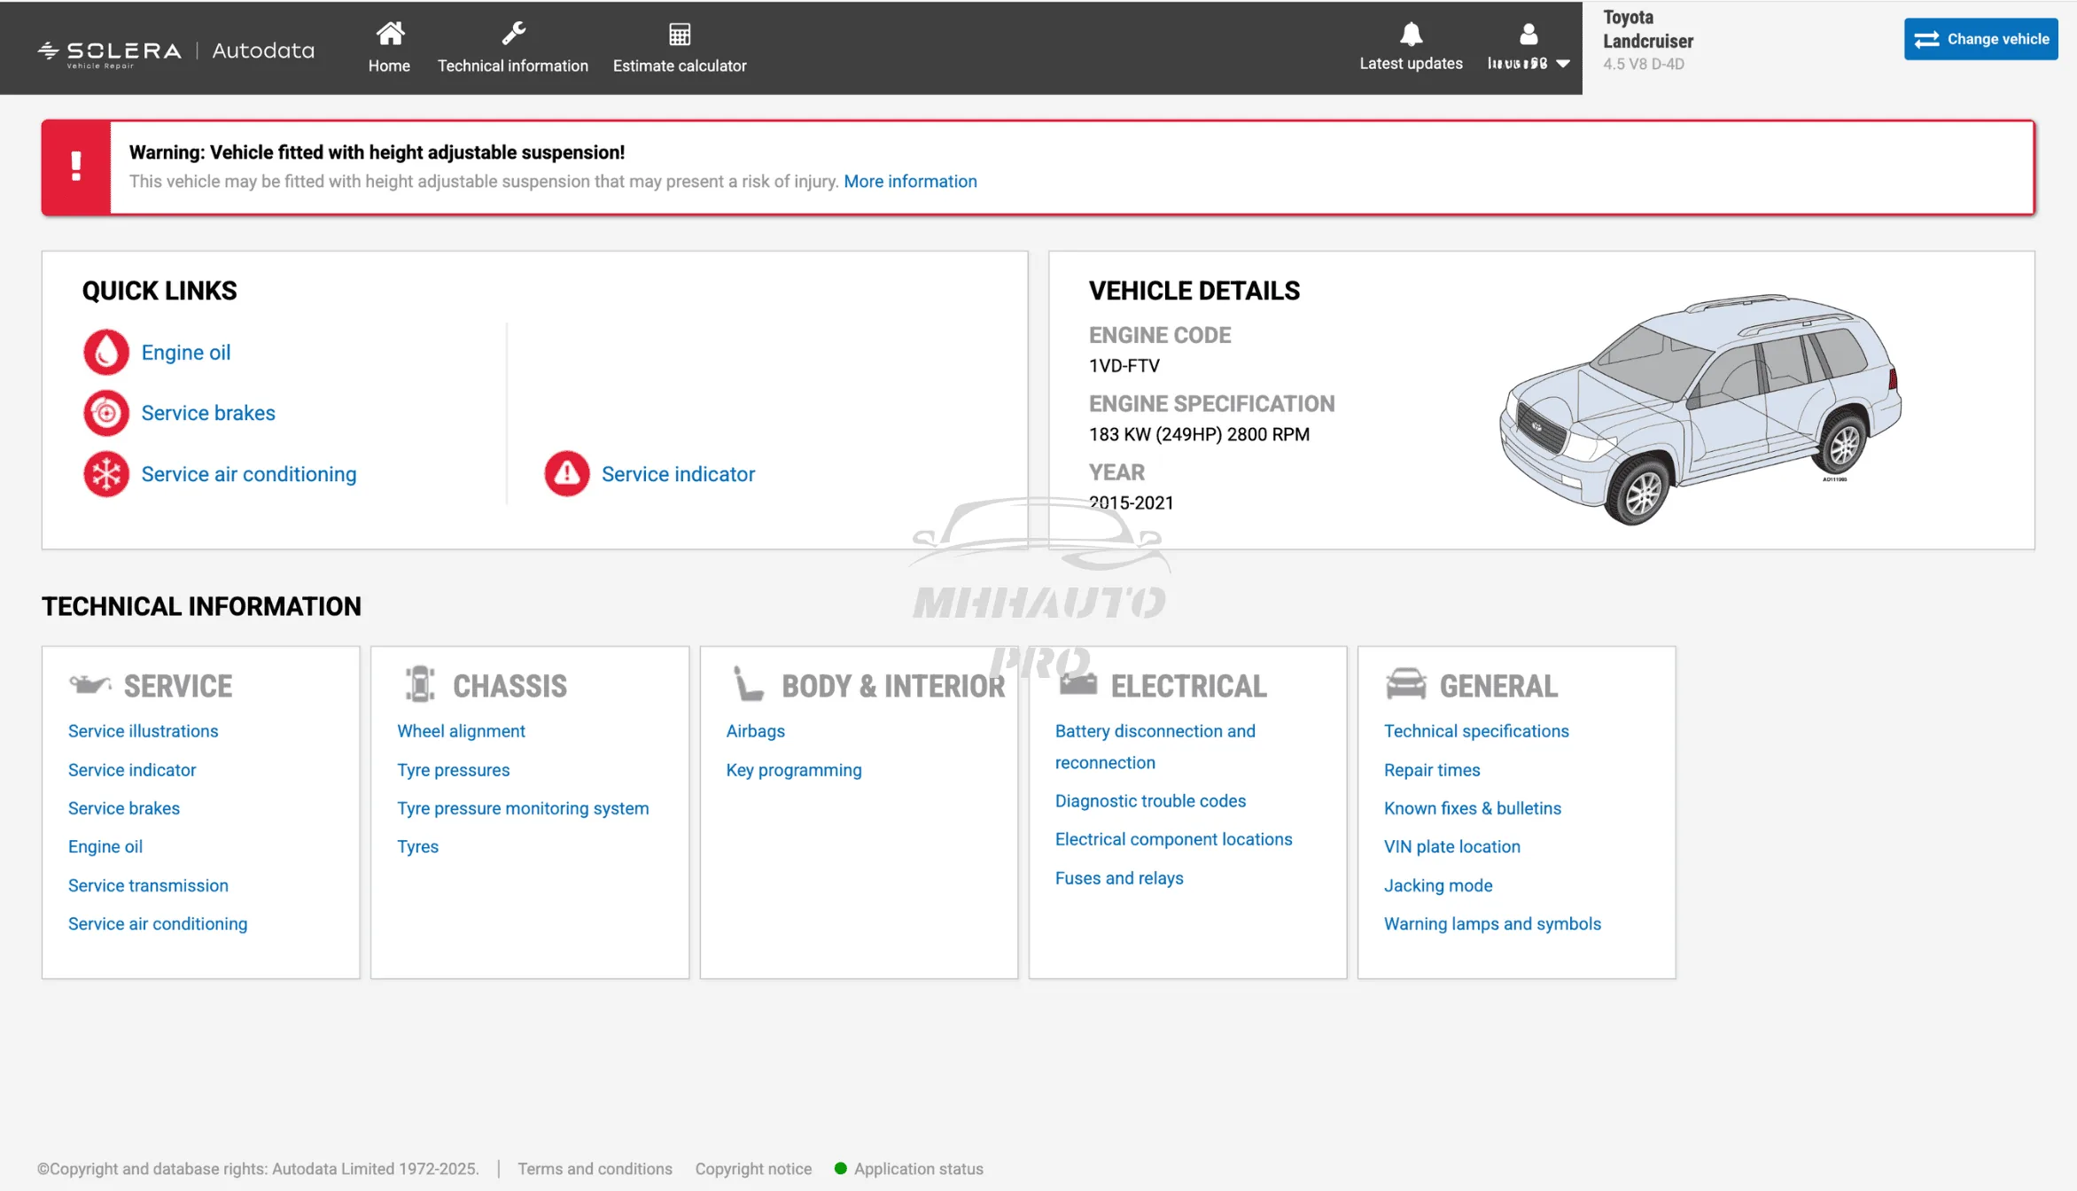Open Latest updates bell icon

point(1411,35)
